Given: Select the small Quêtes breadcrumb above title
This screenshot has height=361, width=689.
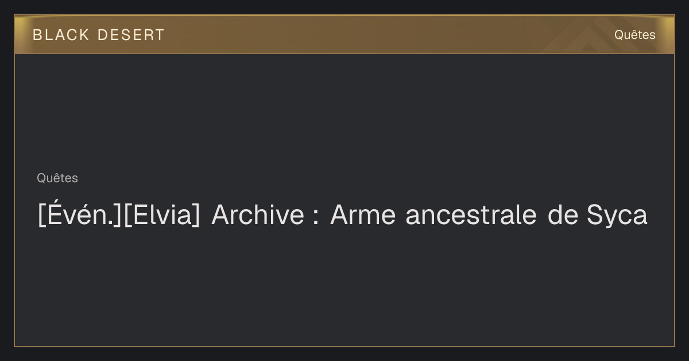Looking at the screenshot, I should click(57, 178).
